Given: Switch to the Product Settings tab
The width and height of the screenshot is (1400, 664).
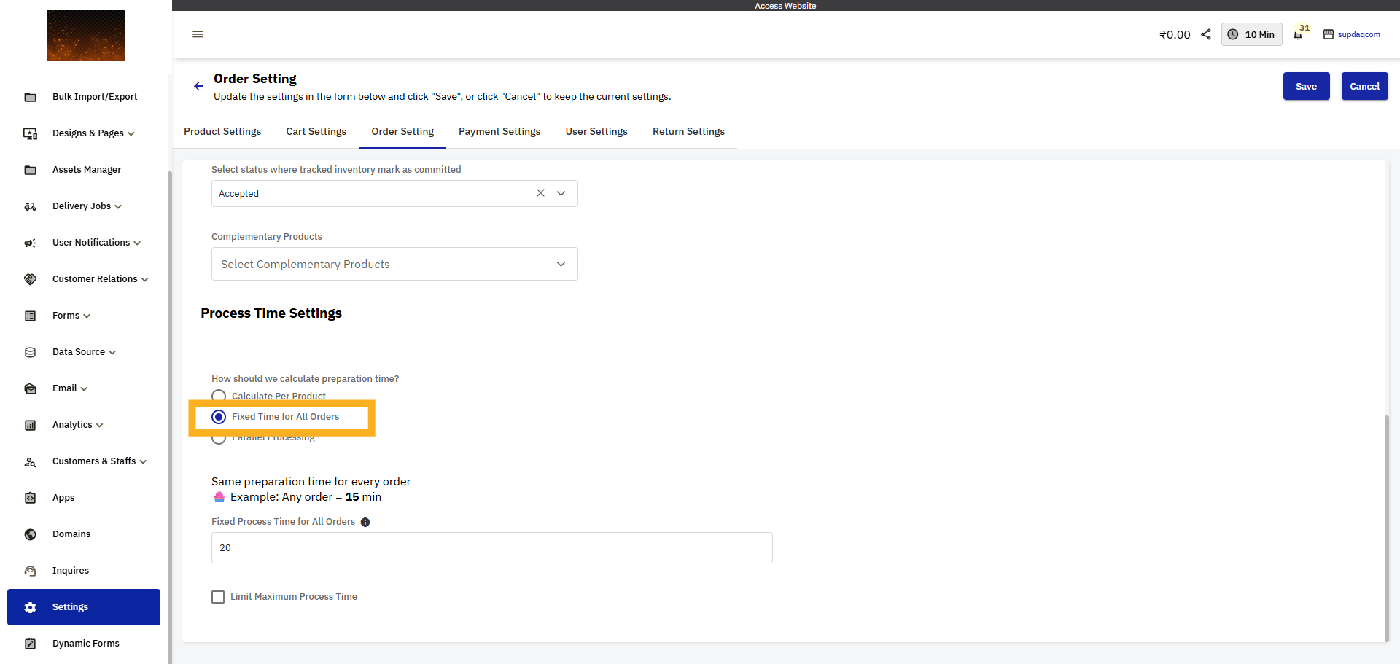Looking at the screenshot, I should coord(222,131).
